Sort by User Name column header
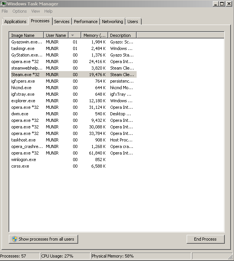This screenshot has width=234, height=261. pos(56,35)
